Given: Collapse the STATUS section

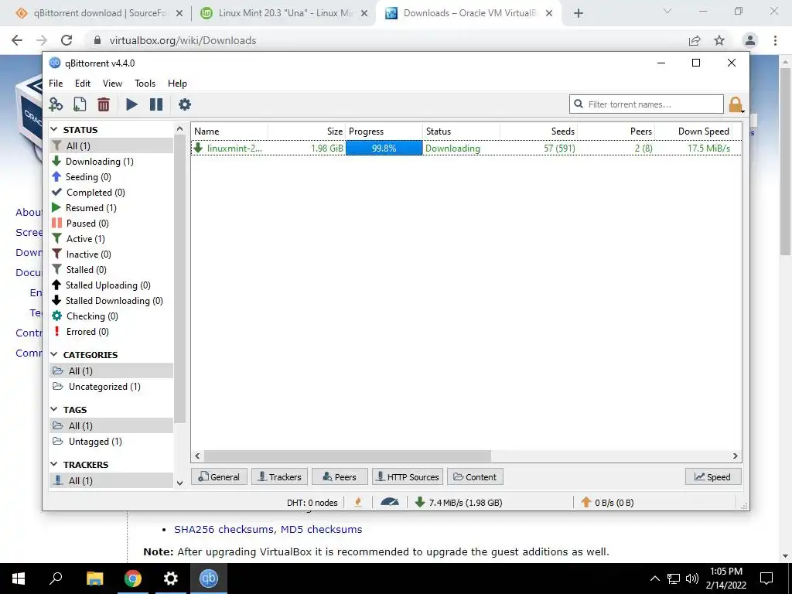Looking at the screenshot, I should [54, 130].
